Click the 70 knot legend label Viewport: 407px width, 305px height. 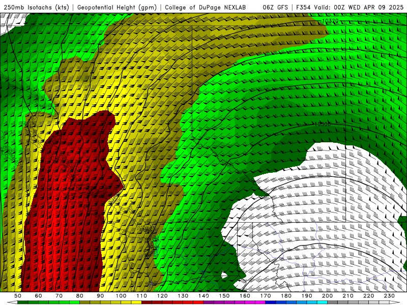tap(59, 296)
